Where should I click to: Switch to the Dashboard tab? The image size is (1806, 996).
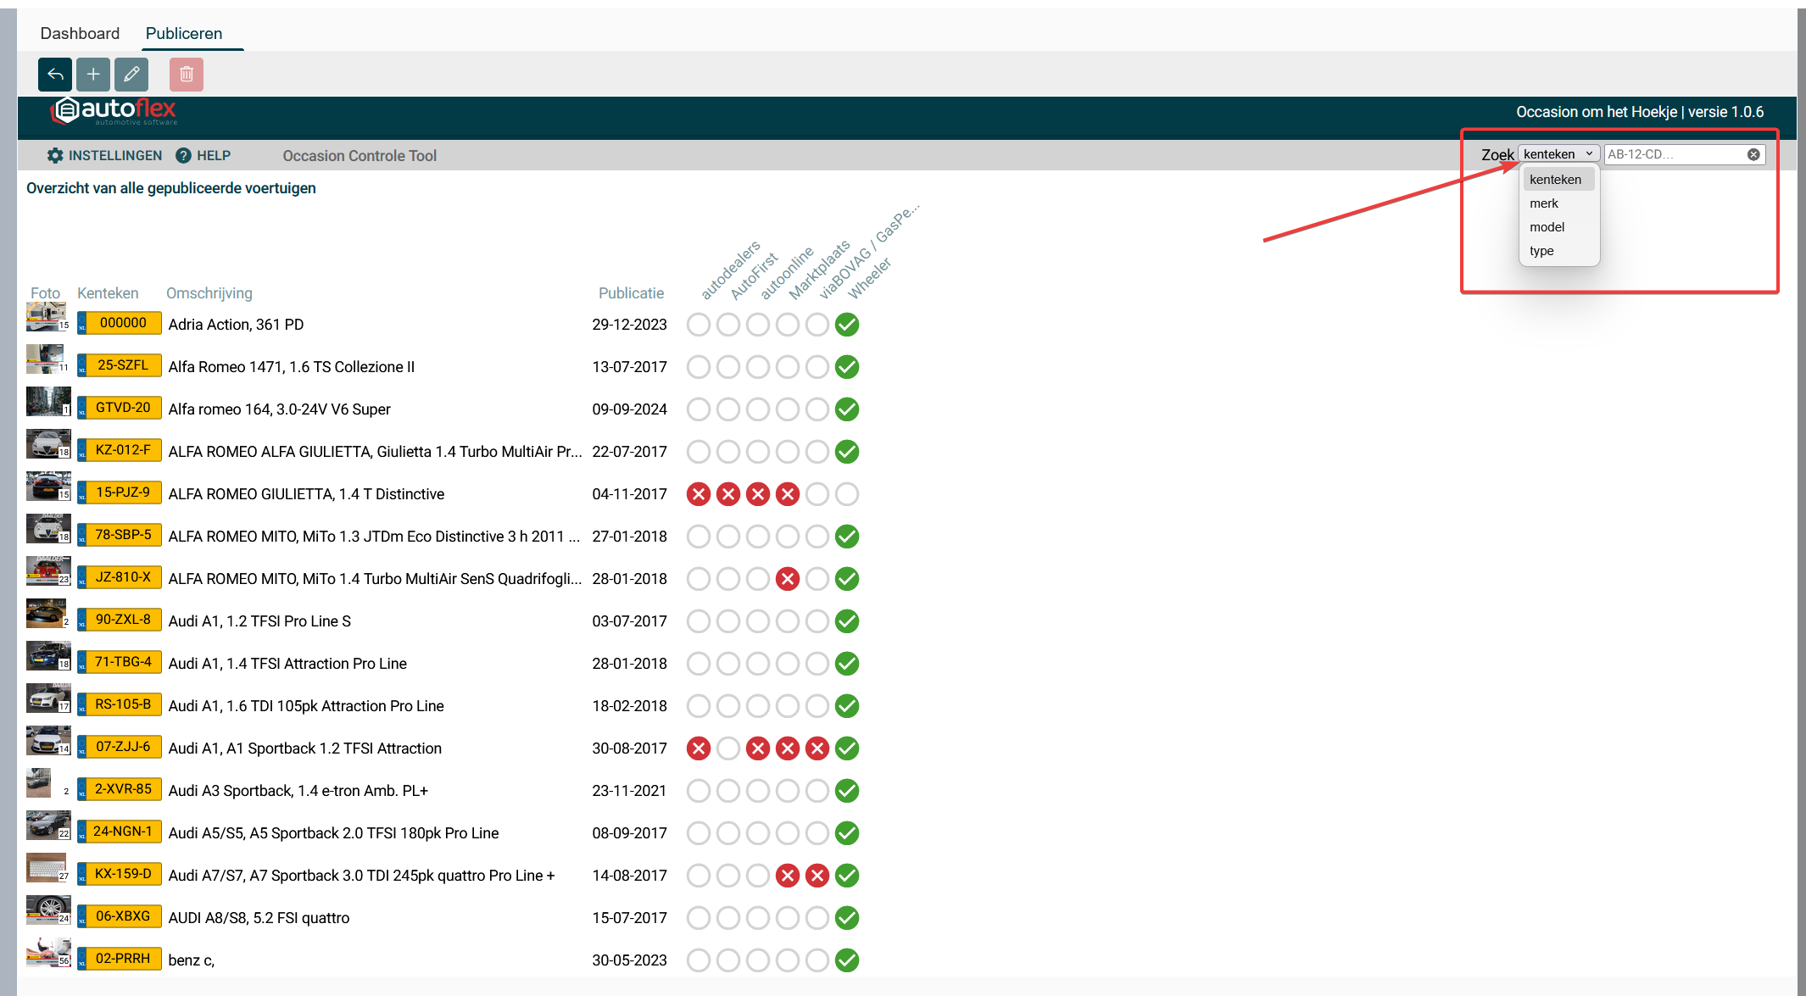[80, 33]
